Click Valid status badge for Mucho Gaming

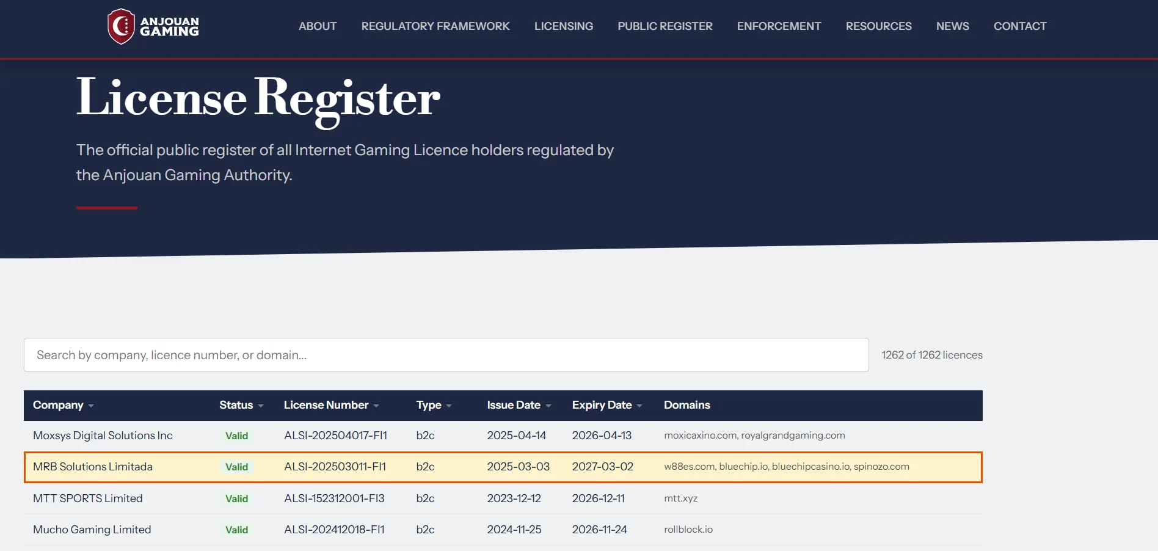pos(237,530)
